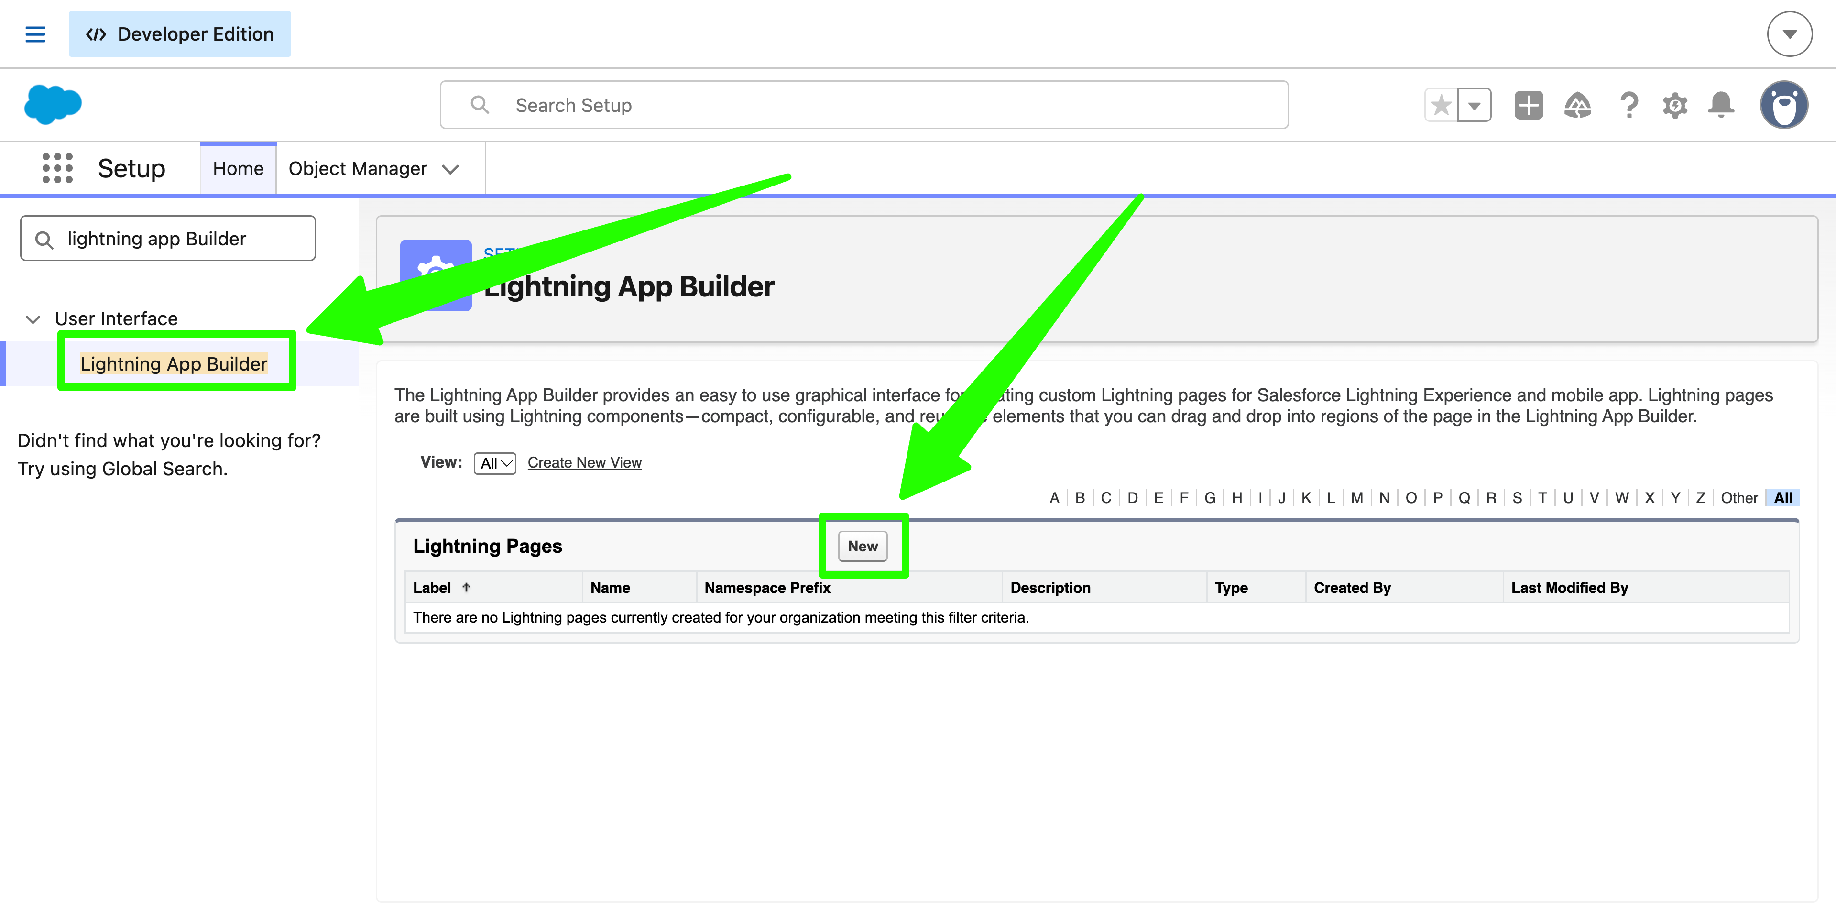This screenshot has height=920, width=1836.
Task: Open the Trailhead guidance icon
Action: [1577, 106]
